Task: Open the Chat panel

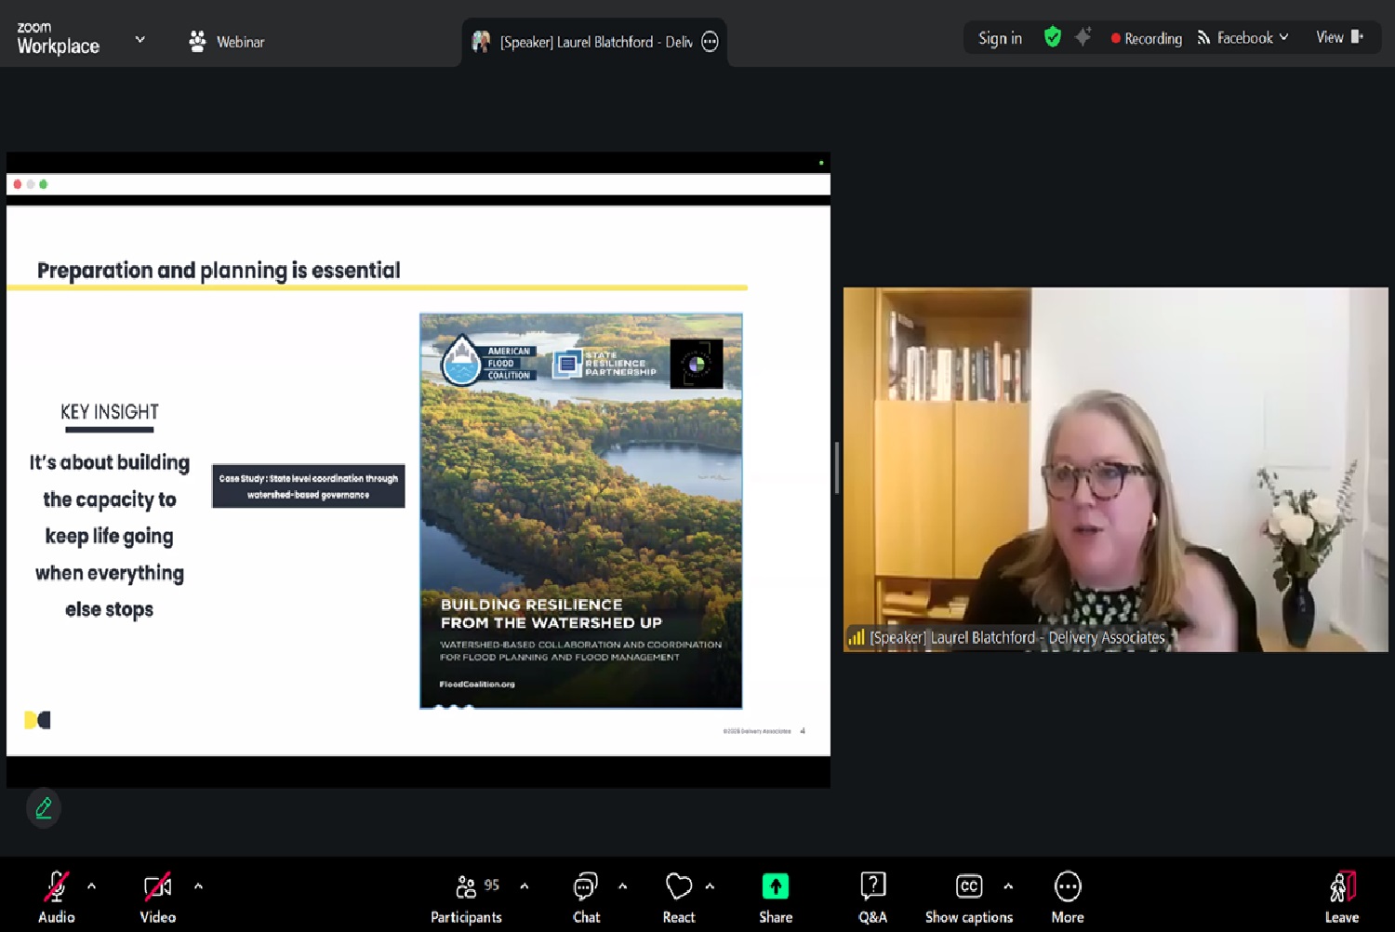Action: [x=586, y=898]
